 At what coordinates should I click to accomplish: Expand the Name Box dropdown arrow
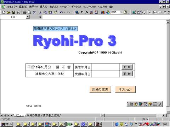click(x=28, y=17)
